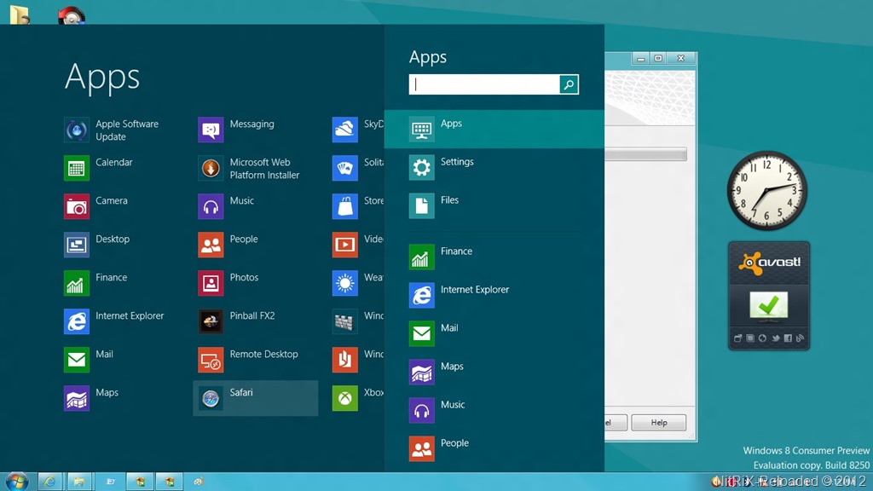Open the Xbox app icon
Viewport: 873px width, 491px height.
[344, 398]
